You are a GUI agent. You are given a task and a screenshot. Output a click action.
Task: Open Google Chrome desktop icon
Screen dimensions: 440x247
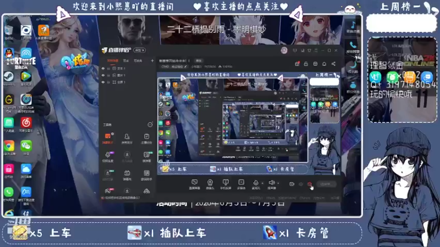[9, 147]
